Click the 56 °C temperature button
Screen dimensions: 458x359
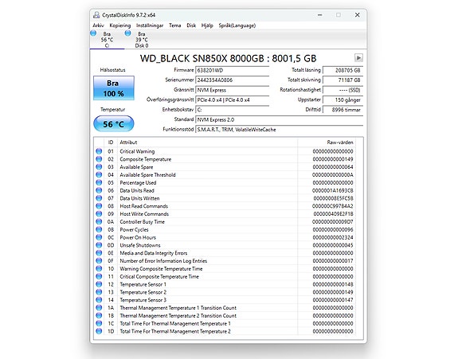114,124
